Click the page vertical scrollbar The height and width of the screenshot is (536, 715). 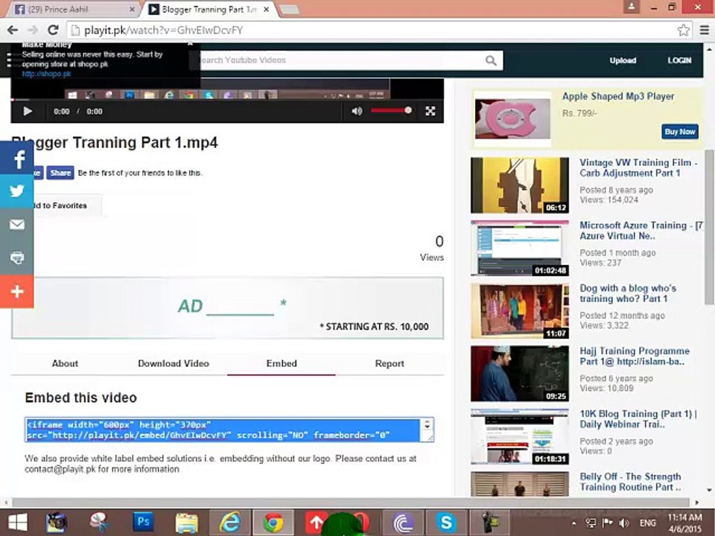tap(709, 226)
